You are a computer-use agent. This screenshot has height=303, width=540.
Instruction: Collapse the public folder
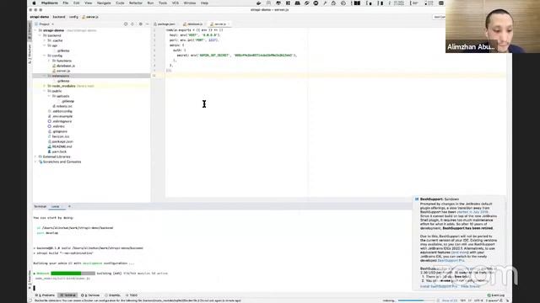click(45, 91)
